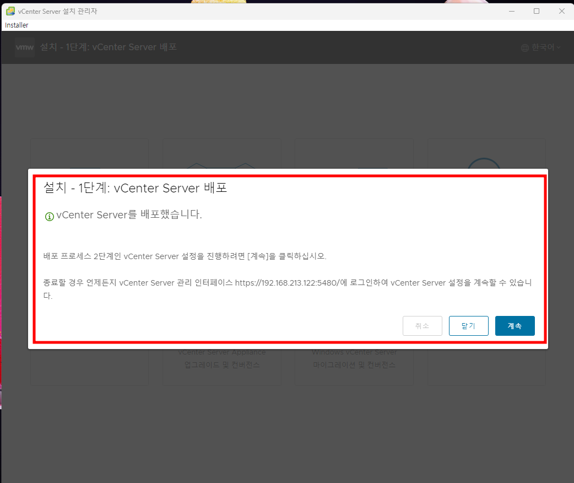The height and width of the screenshot is (483, 574).
Task: Click the disabled 취소 (Cancel) button
Action: 423,326
